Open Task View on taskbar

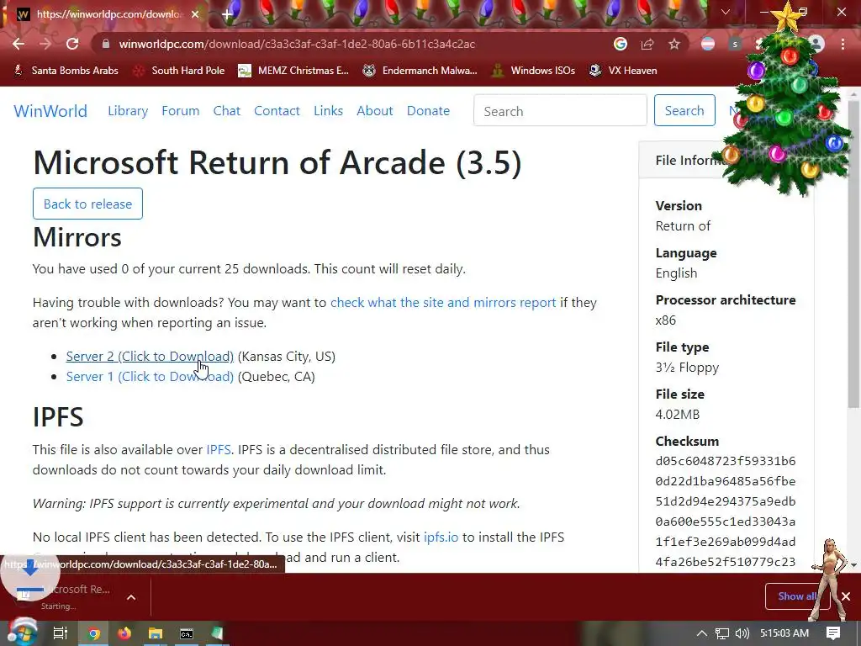[x=61, y=633]
